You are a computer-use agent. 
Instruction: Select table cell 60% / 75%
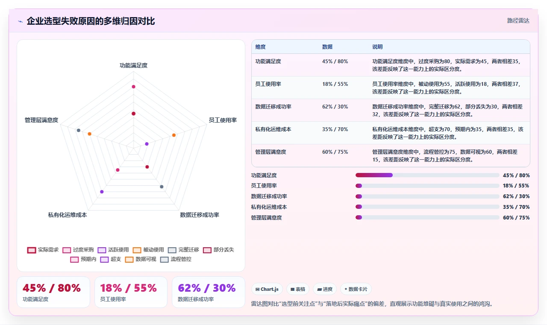pos(335,152)
